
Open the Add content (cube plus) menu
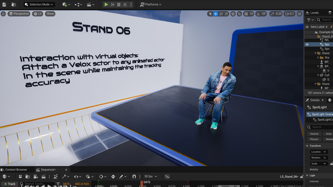click(66, 4)
